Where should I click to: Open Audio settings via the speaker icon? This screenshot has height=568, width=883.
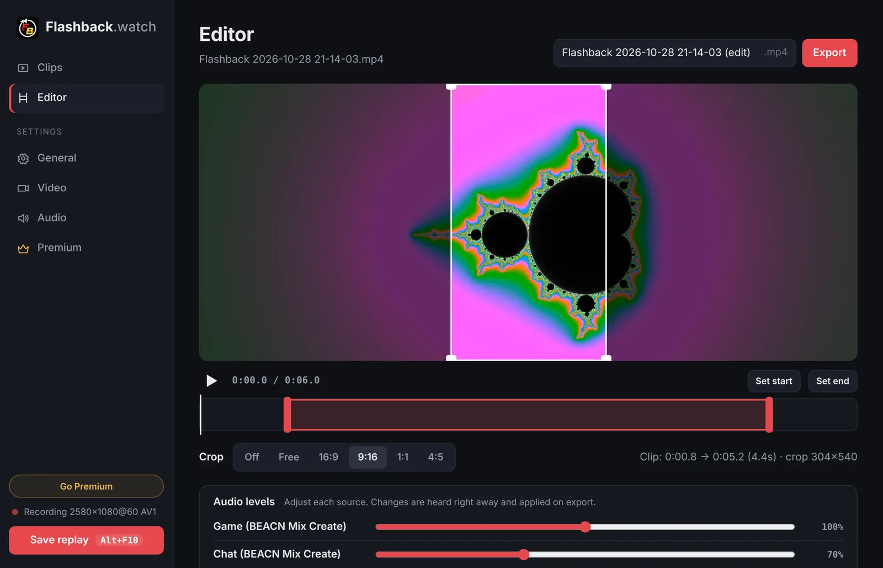(x=23, y=218)
